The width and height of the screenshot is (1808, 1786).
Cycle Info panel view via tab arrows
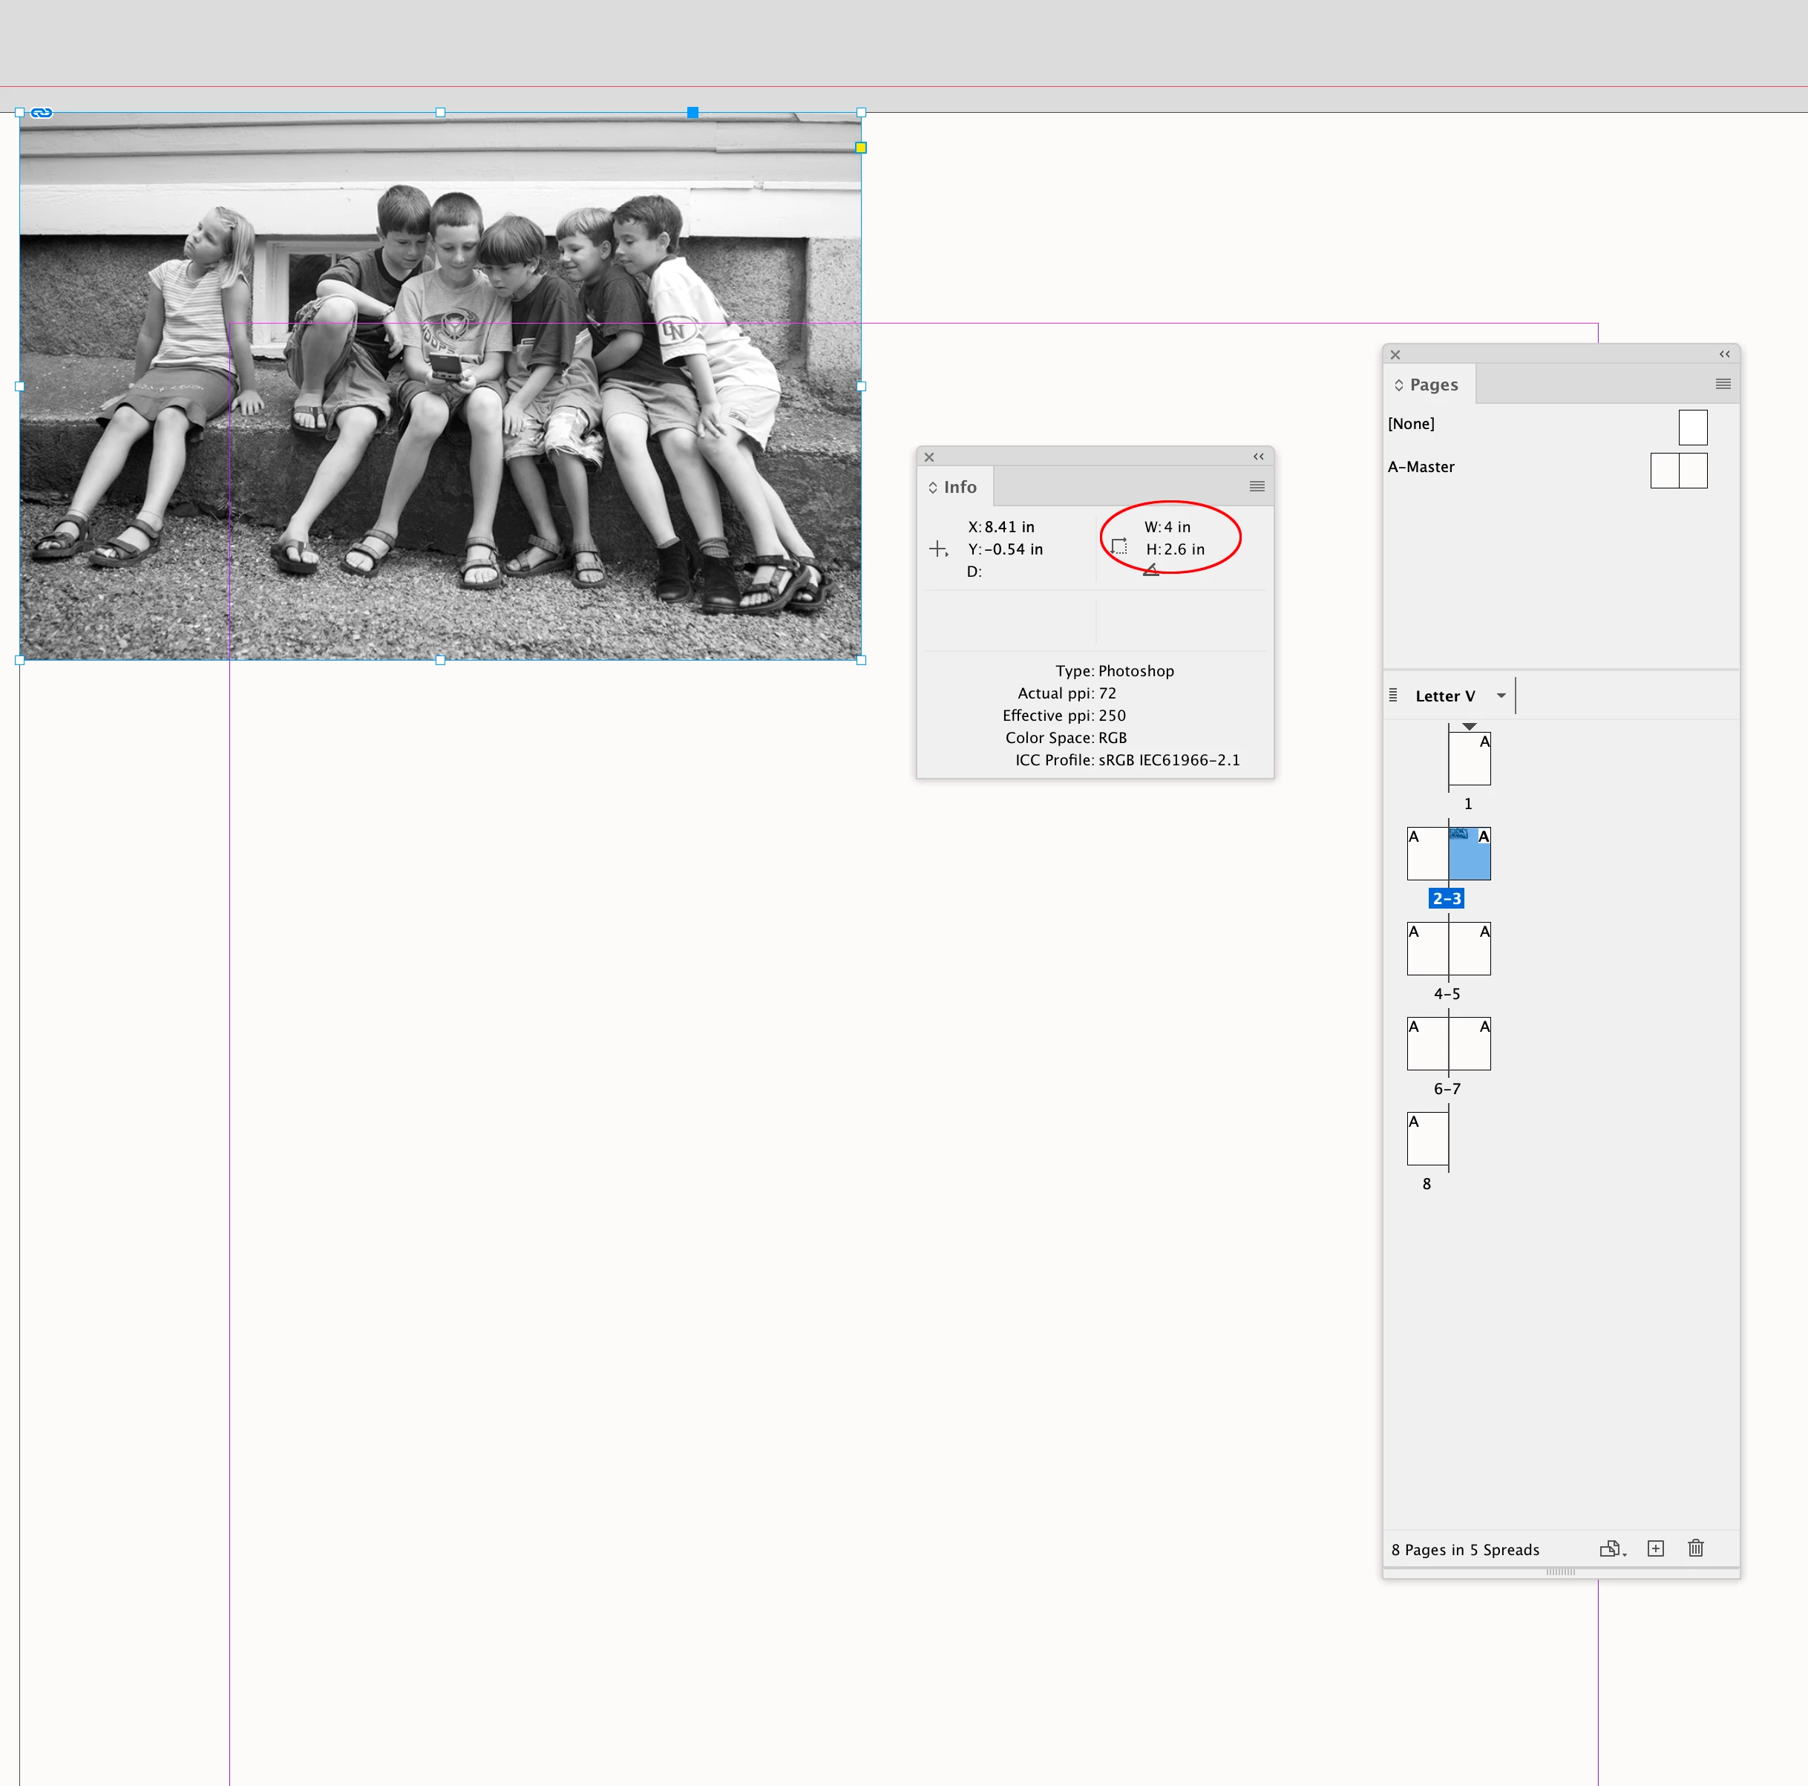click(x=933, y=487)
